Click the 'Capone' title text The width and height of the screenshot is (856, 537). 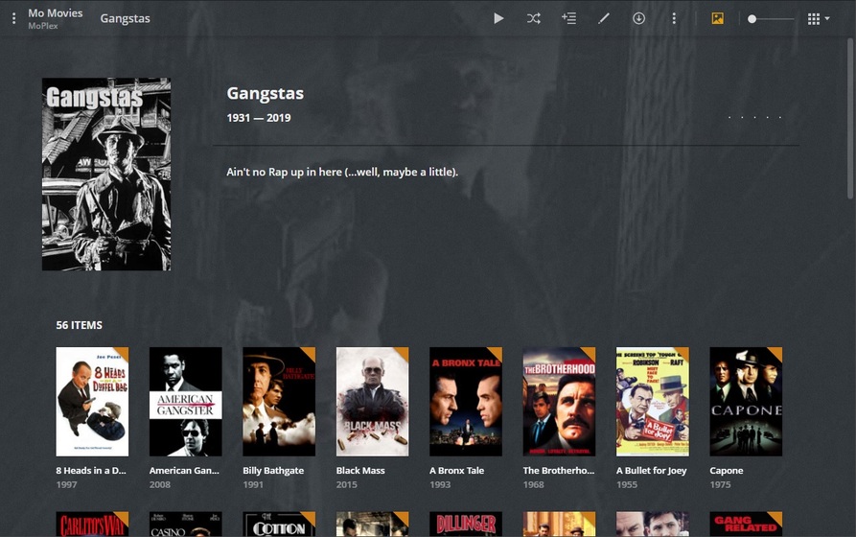pos(726,470)
